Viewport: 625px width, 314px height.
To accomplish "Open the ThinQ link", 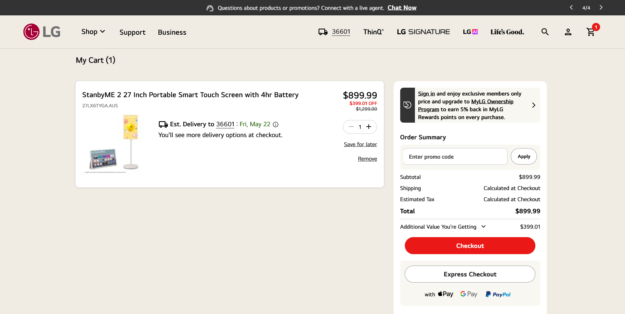I will pyautogui.click(x=373, y=32).
